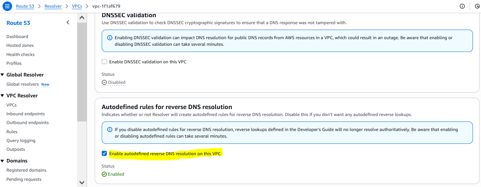Viewport: 481px width, 187px height.
Task: Click Route 53 sidebar title
Action: pos(18,23)
